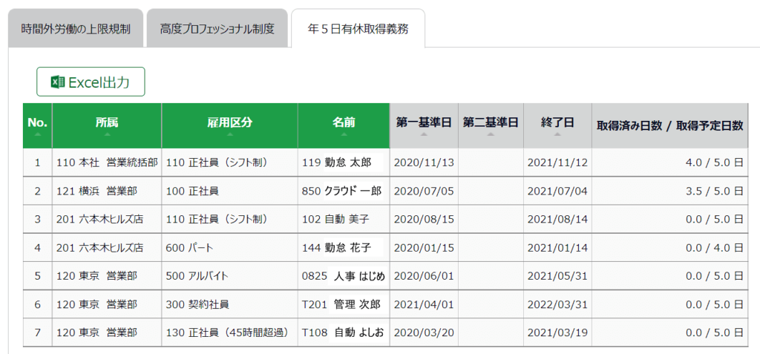Select the 0825 人事 はじめ entry
Screen dimensions: 760x354
[x=343, y=275]
